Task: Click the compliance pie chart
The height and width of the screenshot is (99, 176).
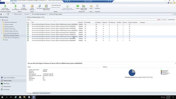Action: [132, 73]
